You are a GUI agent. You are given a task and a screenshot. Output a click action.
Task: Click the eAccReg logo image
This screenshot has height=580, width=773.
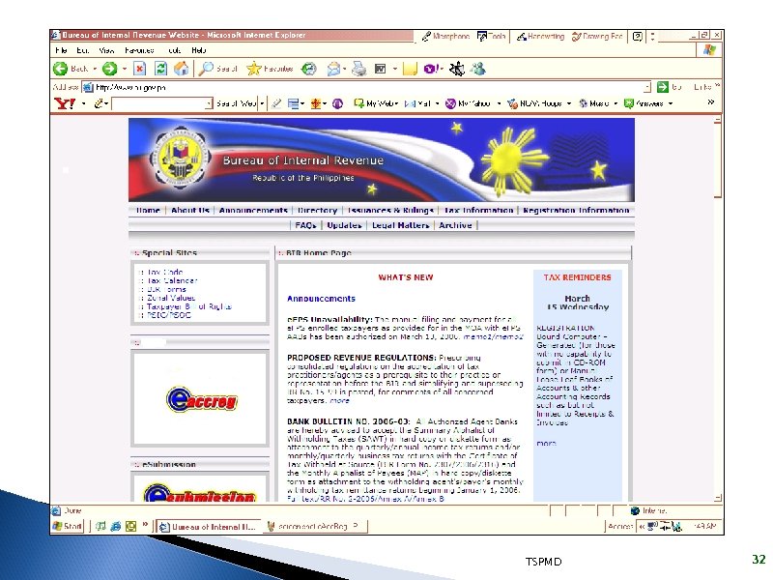coord(202,399)
